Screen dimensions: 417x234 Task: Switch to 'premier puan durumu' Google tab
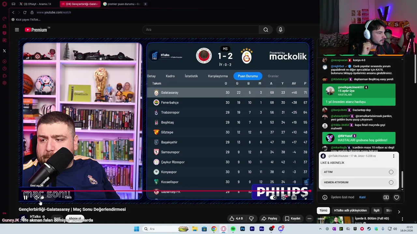coord(121,4)
